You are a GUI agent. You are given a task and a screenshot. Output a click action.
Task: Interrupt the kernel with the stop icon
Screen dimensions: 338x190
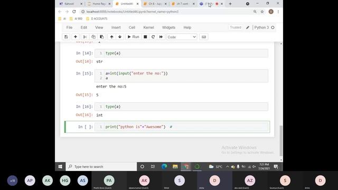[x=145, y=37]
